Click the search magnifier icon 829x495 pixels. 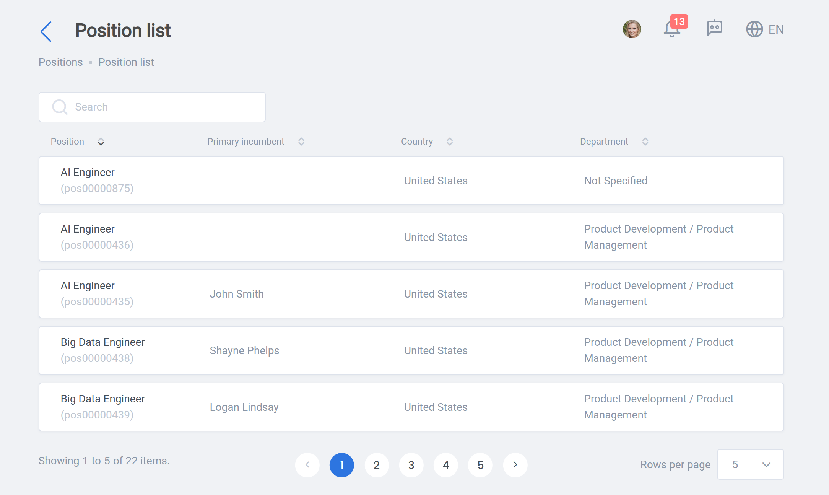point(60,107)
